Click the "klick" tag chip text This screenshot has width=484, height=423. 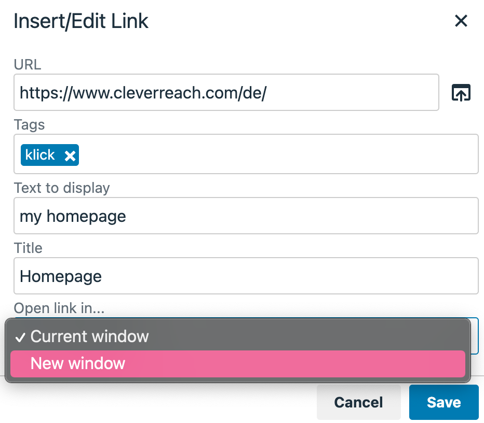point(40,155)
